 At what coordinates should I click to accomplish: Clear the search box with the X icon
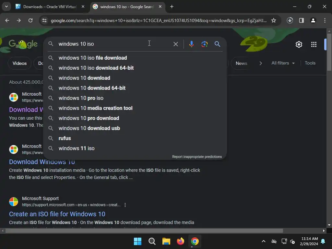(175, 44)
